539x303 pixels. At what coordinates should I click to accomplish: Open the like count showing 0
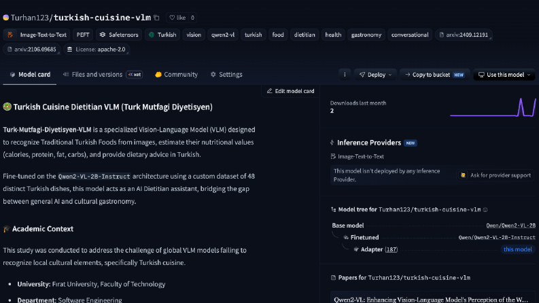pyautogui.click(x=192, y=18)
